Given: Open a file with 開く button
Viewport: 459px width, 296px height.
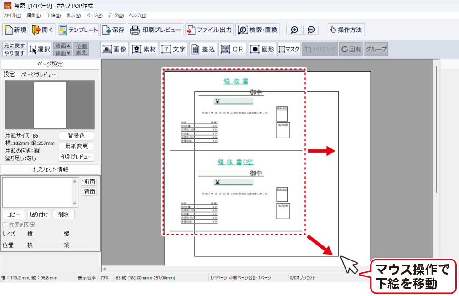Looking at the screenshot, I should (x=42, y=30).
